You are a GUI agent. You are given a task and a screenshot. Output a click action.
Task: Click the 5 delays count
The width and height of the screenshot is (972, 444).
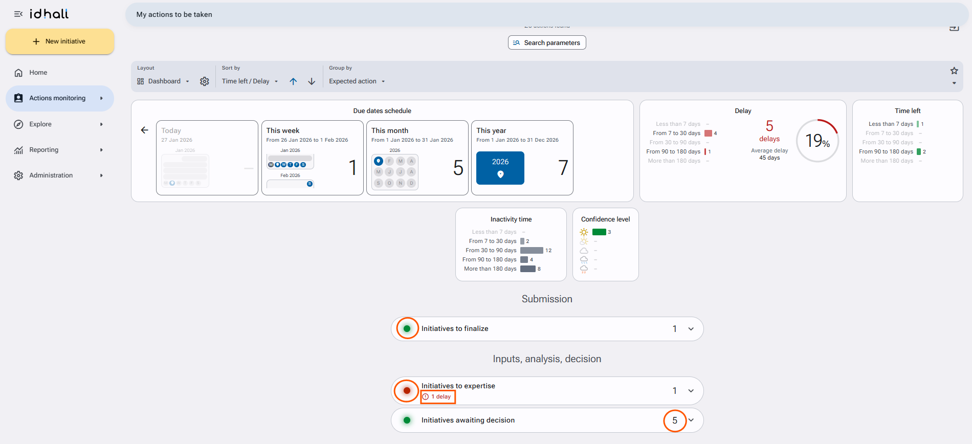pyautogui.click(x=769, y=131)
